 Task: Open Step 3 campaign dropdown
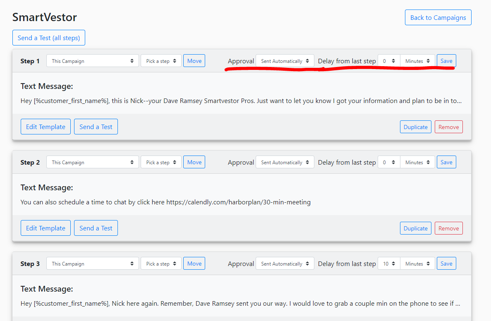click(92, 264)
